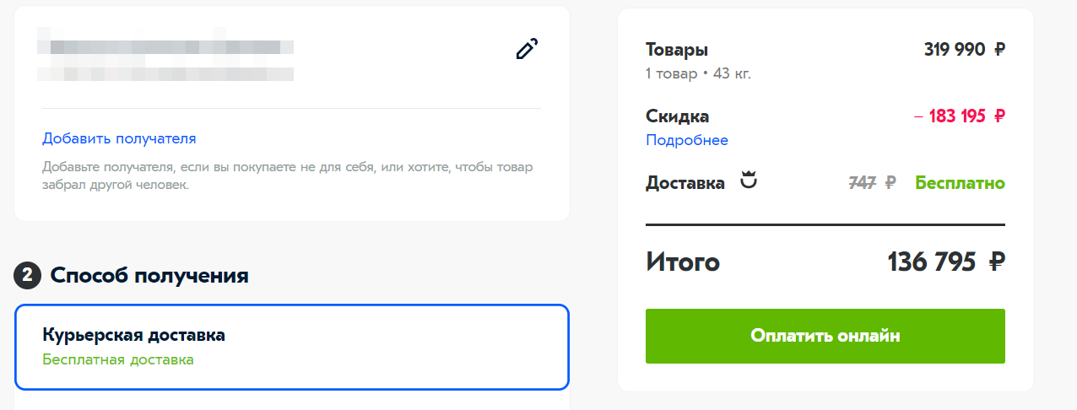Click the Бесплатная доставка label in the courier card
Image resolution: width=1077 pixels, height=410 pixels.
(118, 359)
